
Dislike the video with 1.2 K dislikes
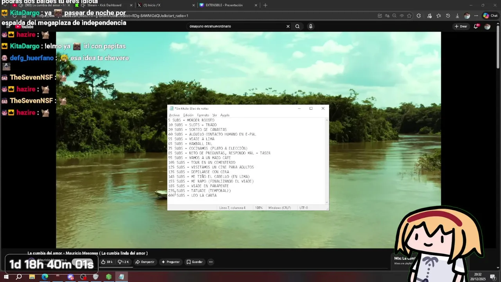tap(123, 262)
